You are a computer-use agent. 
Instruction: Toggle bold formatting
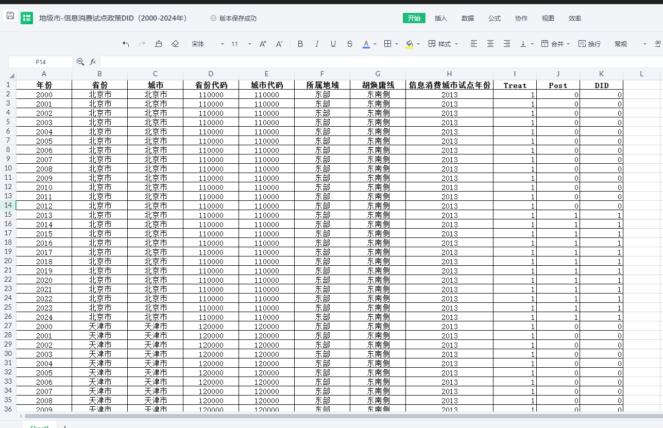[x=300, y=44]
